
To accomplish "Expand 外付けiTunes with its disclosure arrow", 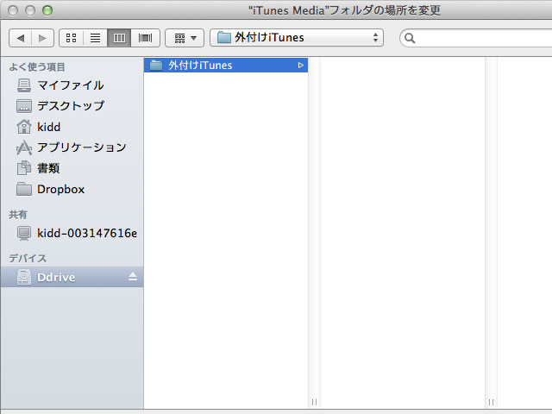I will (300, 66).
